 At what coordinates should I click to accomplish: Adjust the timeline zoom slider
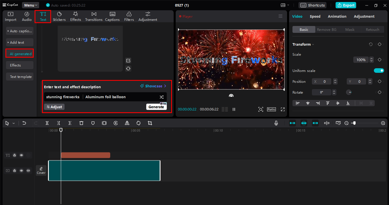(x=353, y=123)
